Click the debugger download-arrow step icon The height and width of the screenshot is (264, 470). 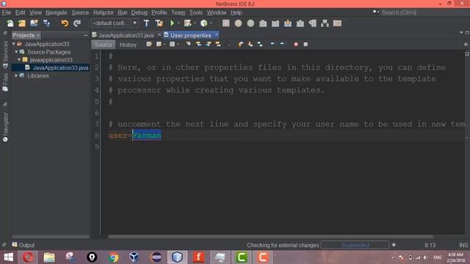point(288,23)
